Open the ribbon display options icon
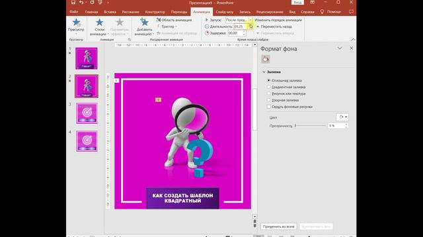The width and height of the screenshot is (423, 237). point(312,3)
